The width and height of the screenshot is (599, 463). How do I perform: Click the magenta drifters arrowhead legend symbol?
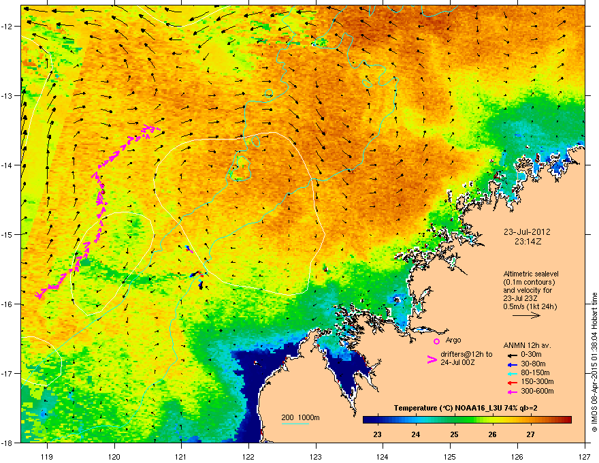[432, 360]
